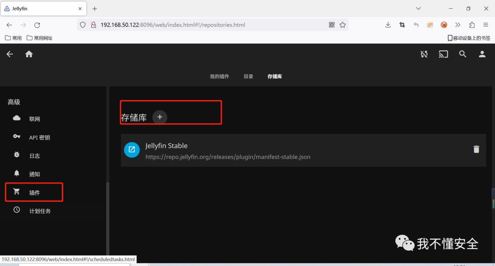
Task: Click browser forward arrow button
Action: pos(23,25)
